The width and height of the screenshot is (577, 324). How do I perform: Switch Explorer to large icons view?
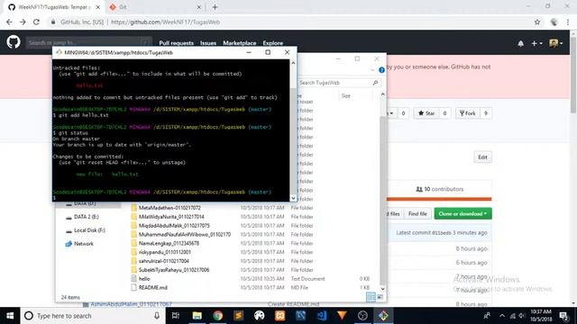coord(380,297)
